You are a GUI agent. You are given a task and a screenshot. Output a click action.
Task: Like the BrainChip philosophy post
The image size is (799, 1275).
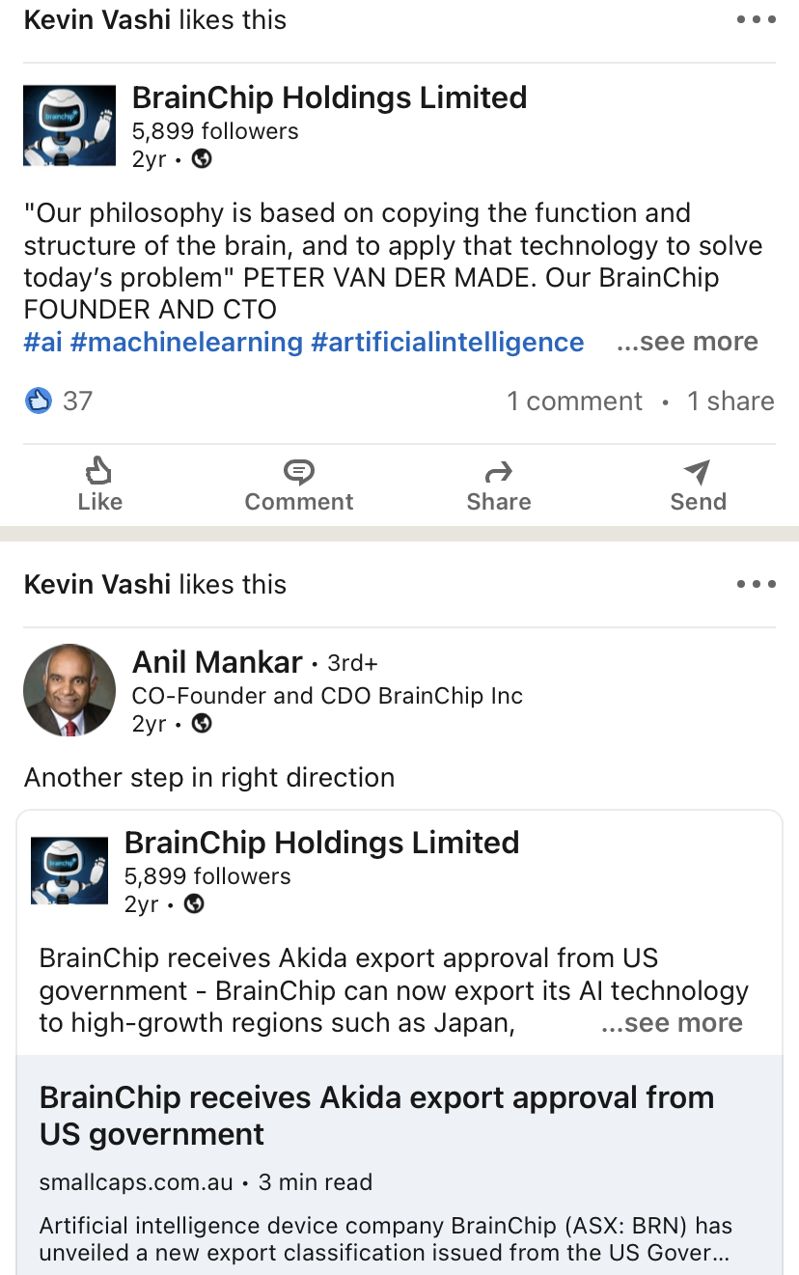[x=99, y=485]
